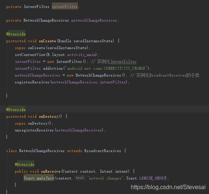Click the addAction method call

click(53, 68)
